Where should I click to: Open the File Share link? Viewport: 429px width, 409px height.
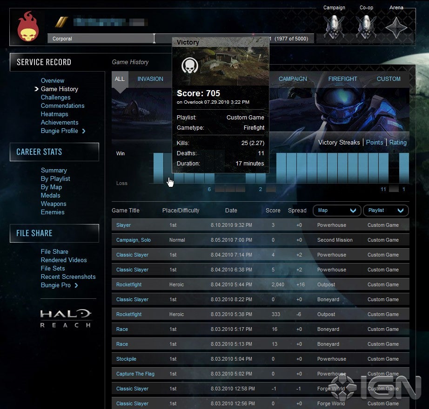54,251
